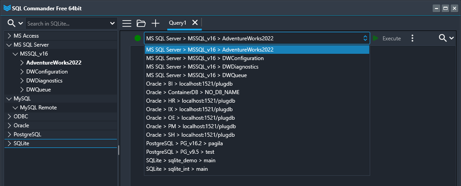Choose MSSQL_v16 > DWDiagnostics in dropdown list
The height and width of the screenshot is (186, 461).
click(x=257, y=67)
